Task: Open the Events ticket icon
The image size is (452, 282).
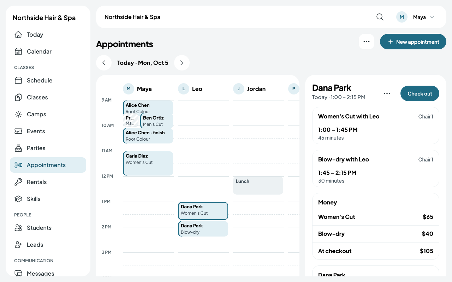Action: click(18, 131)
